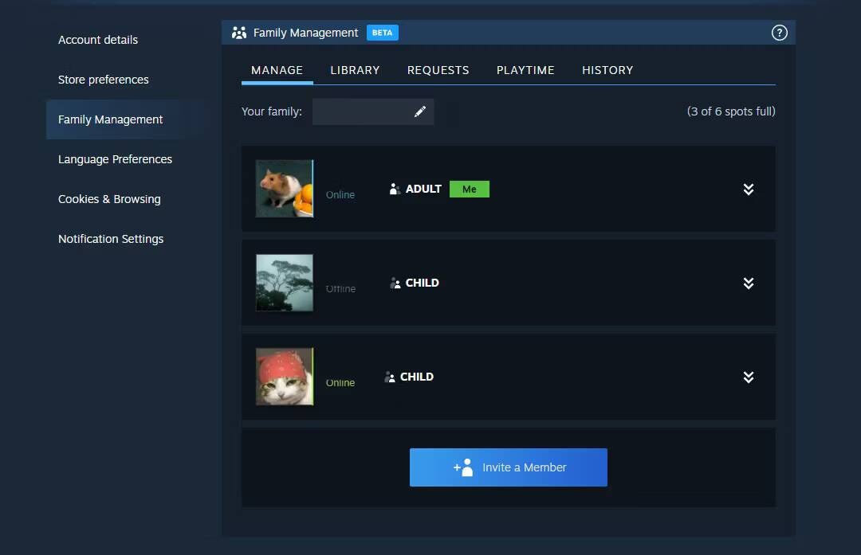Click the Family Management people icon in the header
Image resolution: width=861 pixels, height=555 pixels.
(238, 32)
